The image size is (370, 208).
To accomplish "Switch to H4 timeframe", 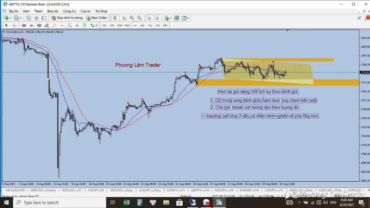I will tap(142, 25).
